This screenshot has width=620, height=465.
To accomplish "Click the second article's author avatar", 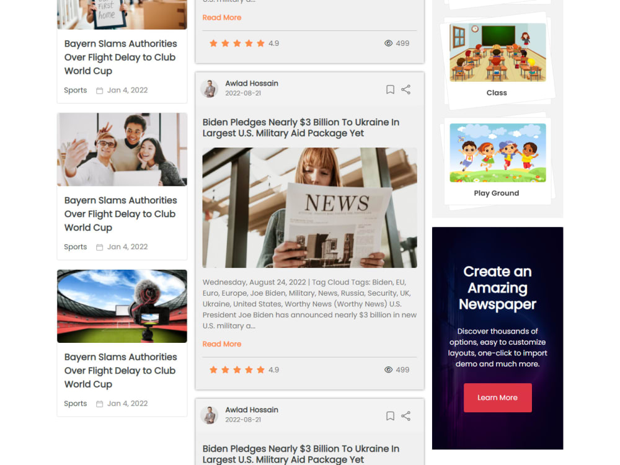I will coord(210,415).
